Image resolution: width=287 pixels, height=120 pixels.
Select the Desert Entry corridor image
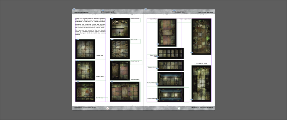(x=171, y=65)
